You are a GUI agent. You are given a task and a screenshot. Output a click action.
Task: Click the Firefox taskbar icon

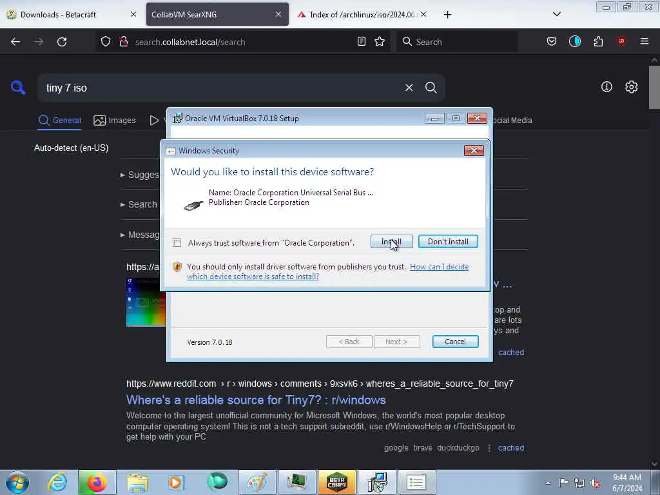(97, 482)
